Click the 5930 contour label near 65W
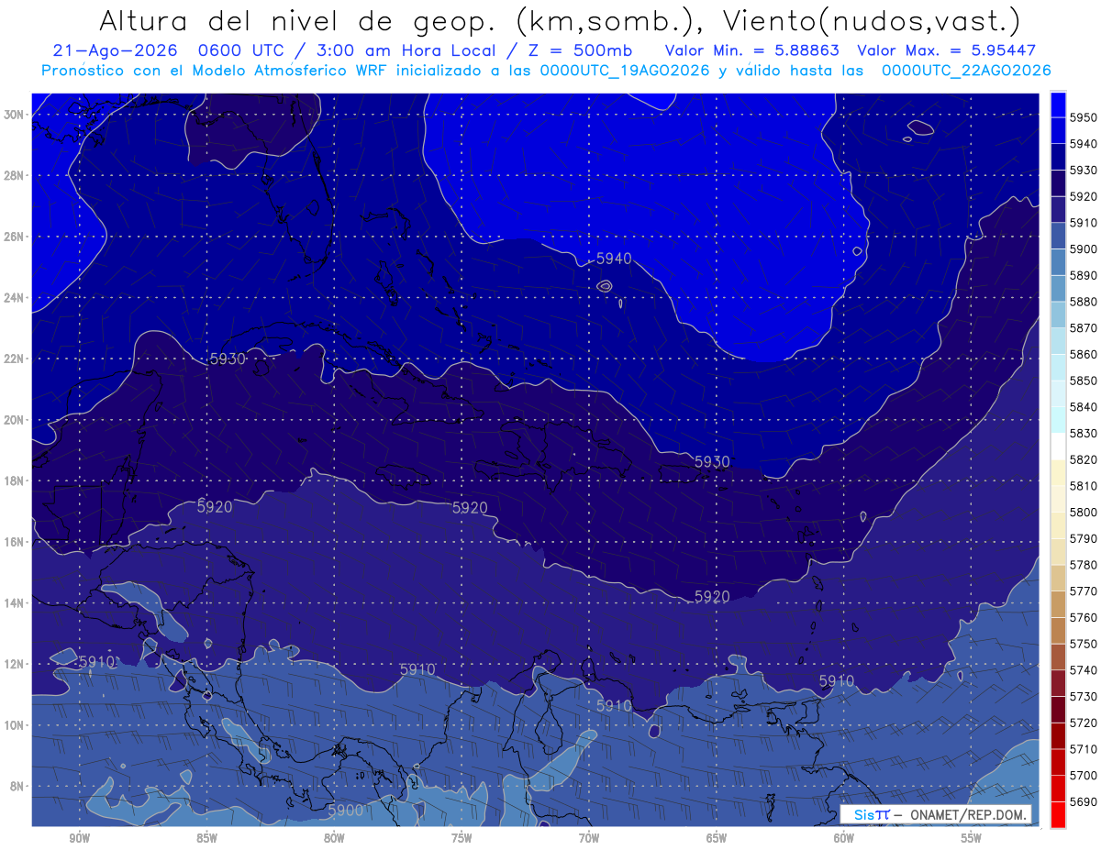 712,461
